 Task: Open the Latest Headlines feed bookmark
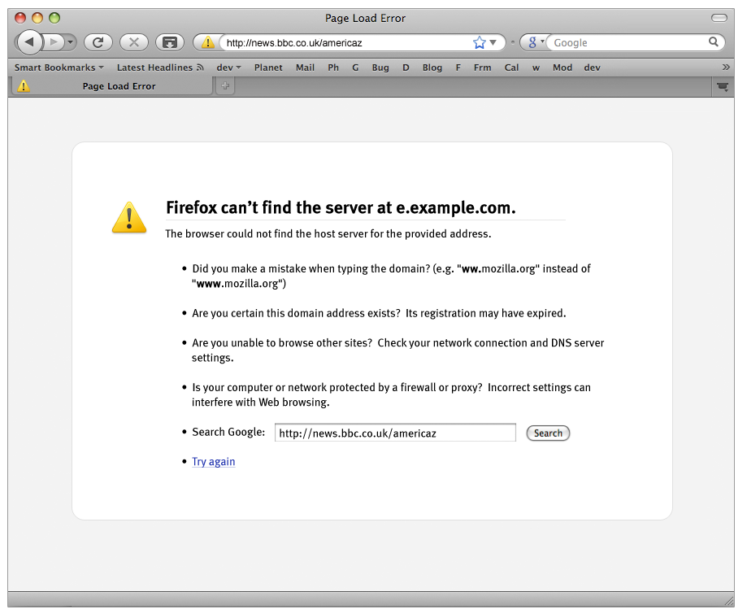(160, 67)
